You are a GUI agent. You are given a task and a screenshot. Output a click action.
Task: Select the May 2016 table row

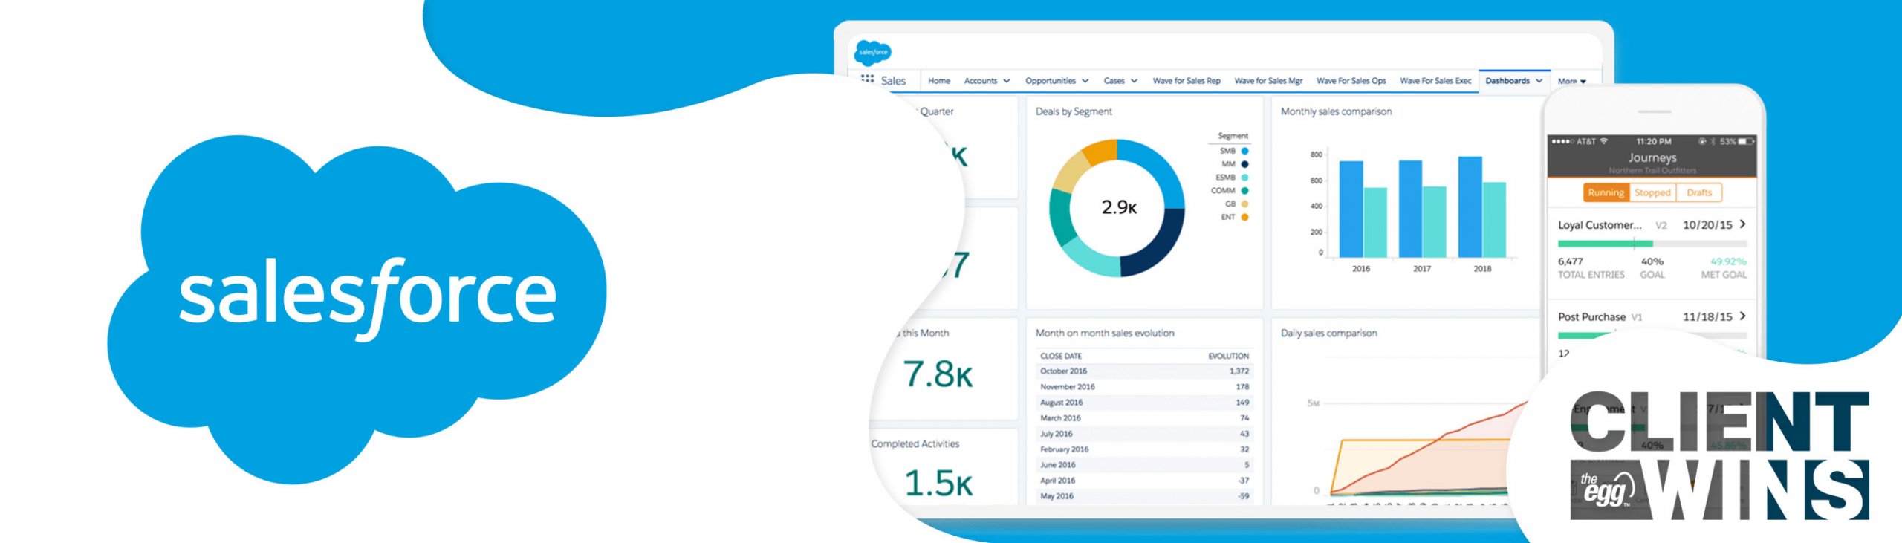[x=1144, y=495]
